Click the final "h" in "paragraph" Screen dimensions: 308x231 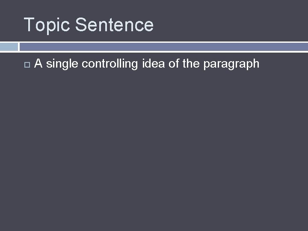(256, 64)
